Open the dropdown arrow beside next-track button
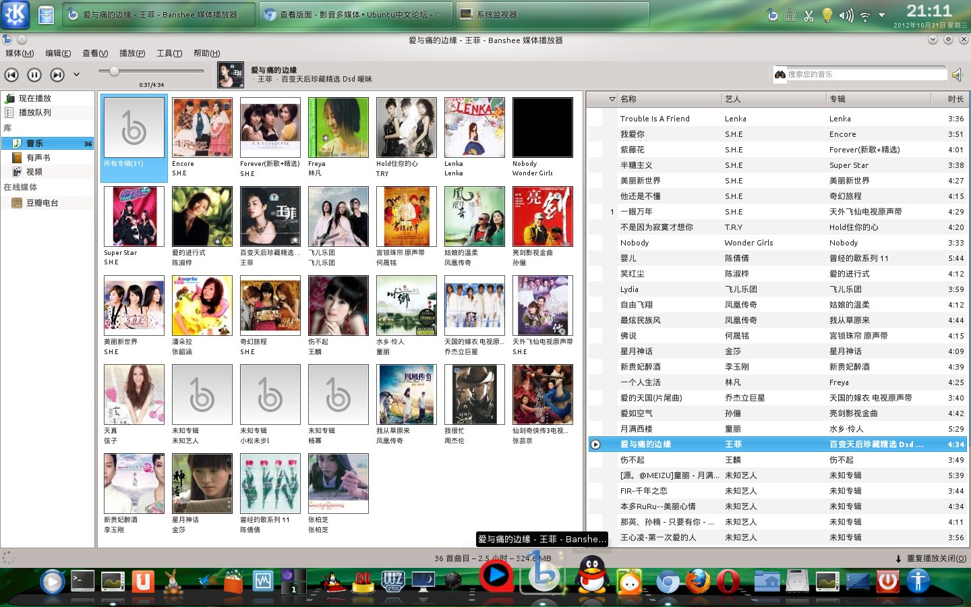971x607 pixels. (x=76, y=75)
